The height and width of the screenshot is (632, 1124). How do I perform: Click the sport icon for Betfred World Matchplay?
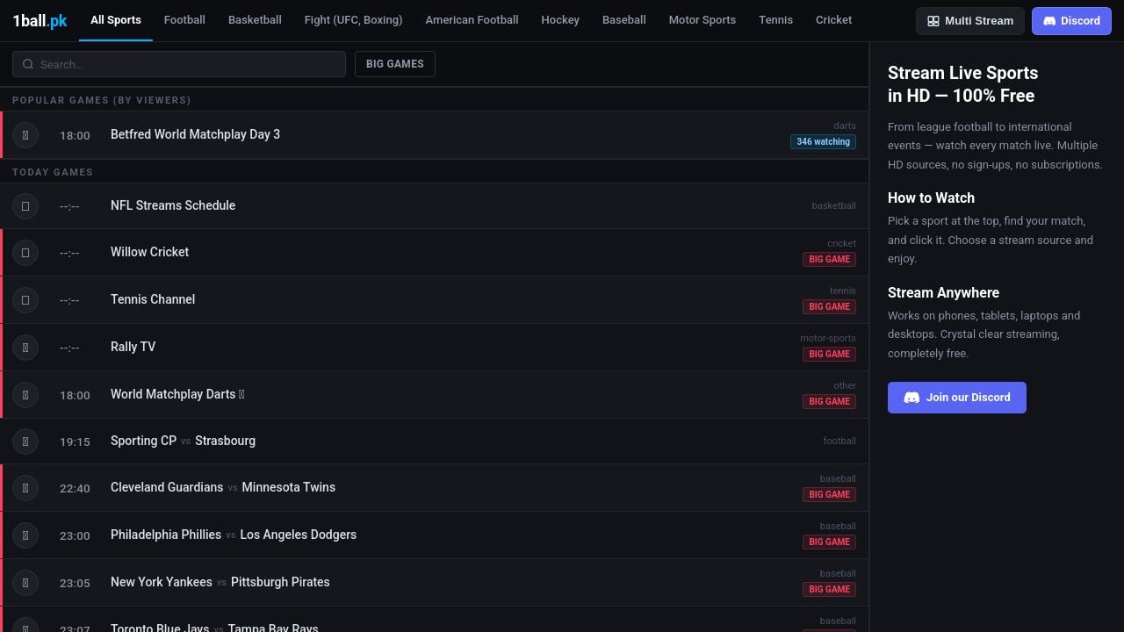tap(25, 135)
